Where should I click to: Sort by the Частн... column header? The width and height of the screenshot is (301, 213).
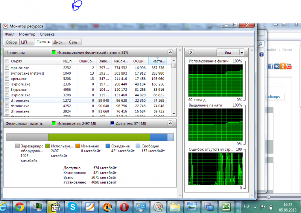coord(158,61)
